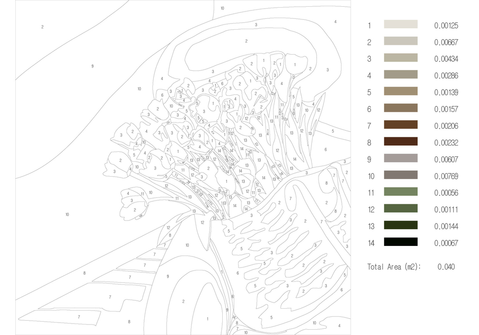Click the dark green swatch numbered 13
The width and height of the screenshot is (479, 335).
click(x=400, y=225)
